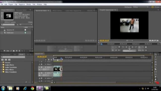The width and height of the screenshot is (161, 91).
Task: Expand the Video Transitions folder
Action: 1,72
